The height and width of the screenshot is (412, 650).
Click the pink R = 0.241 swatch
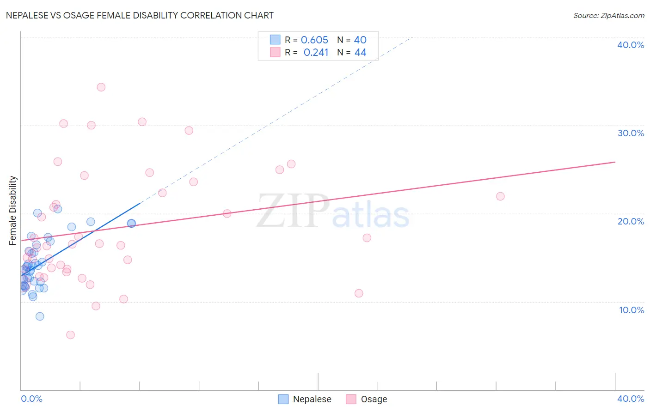275,52
